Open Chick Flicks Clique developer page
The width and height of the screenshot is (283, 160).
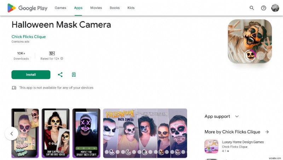(x=29, y=37)
